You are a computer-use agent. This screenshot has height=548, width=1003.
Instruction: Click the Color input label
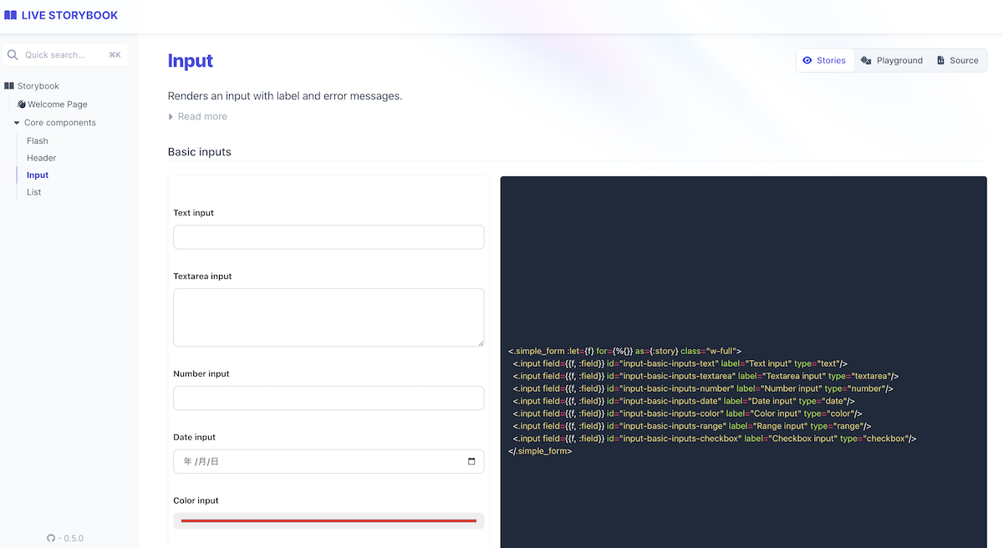[x=196, y=500]
